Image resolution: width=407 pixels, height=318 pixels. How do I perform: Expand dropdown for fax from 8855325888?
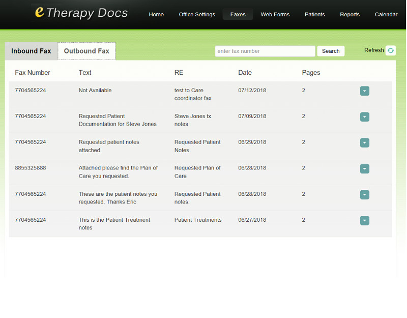coord(364,169)
